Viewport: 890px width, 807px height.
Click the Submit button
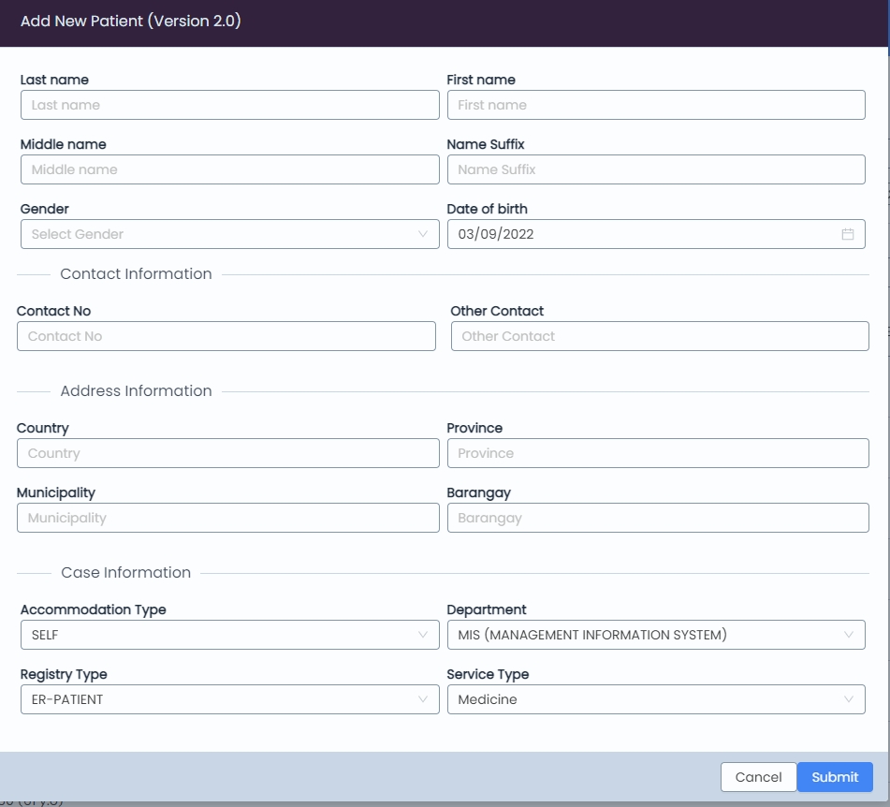pyautogui.click(x=834, y=777)
